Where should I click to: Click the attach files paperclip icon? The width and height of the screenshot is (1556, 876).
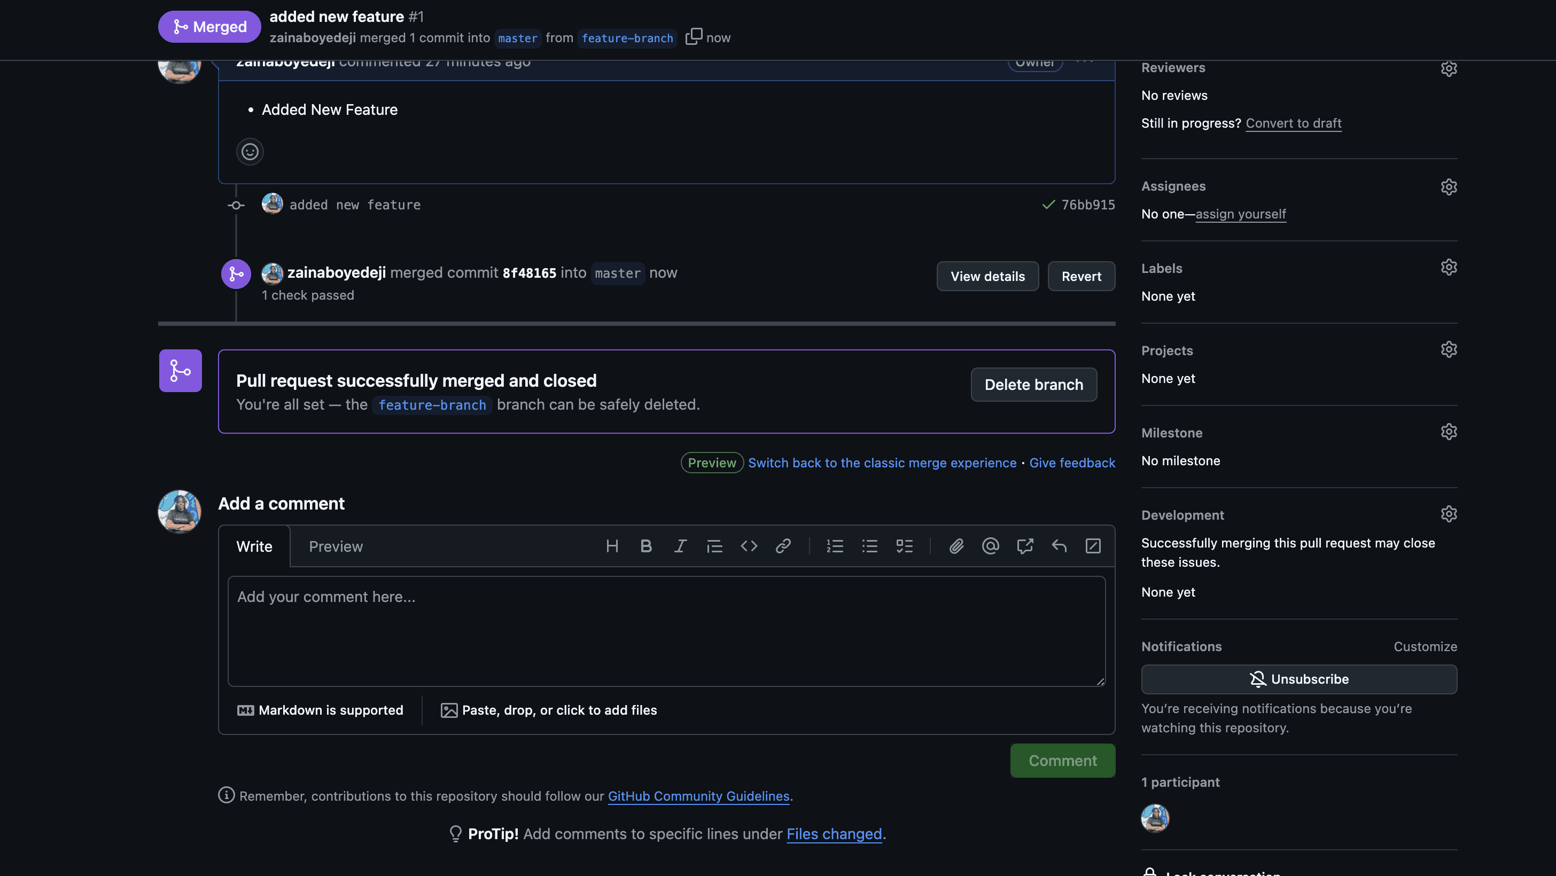tap(956, 546)
